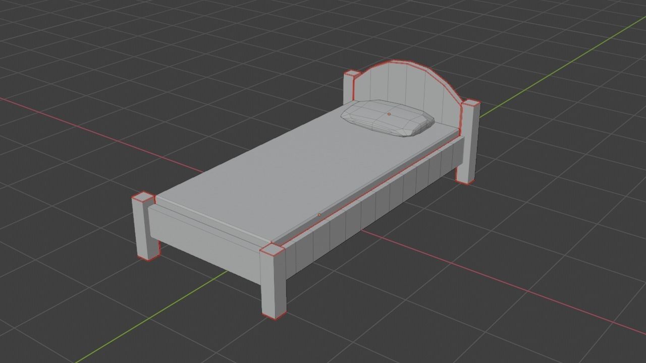Viewport: 646px width, 363px height.
Task: Click the orange origin dot on the pillow
Action: click(389, 114)
